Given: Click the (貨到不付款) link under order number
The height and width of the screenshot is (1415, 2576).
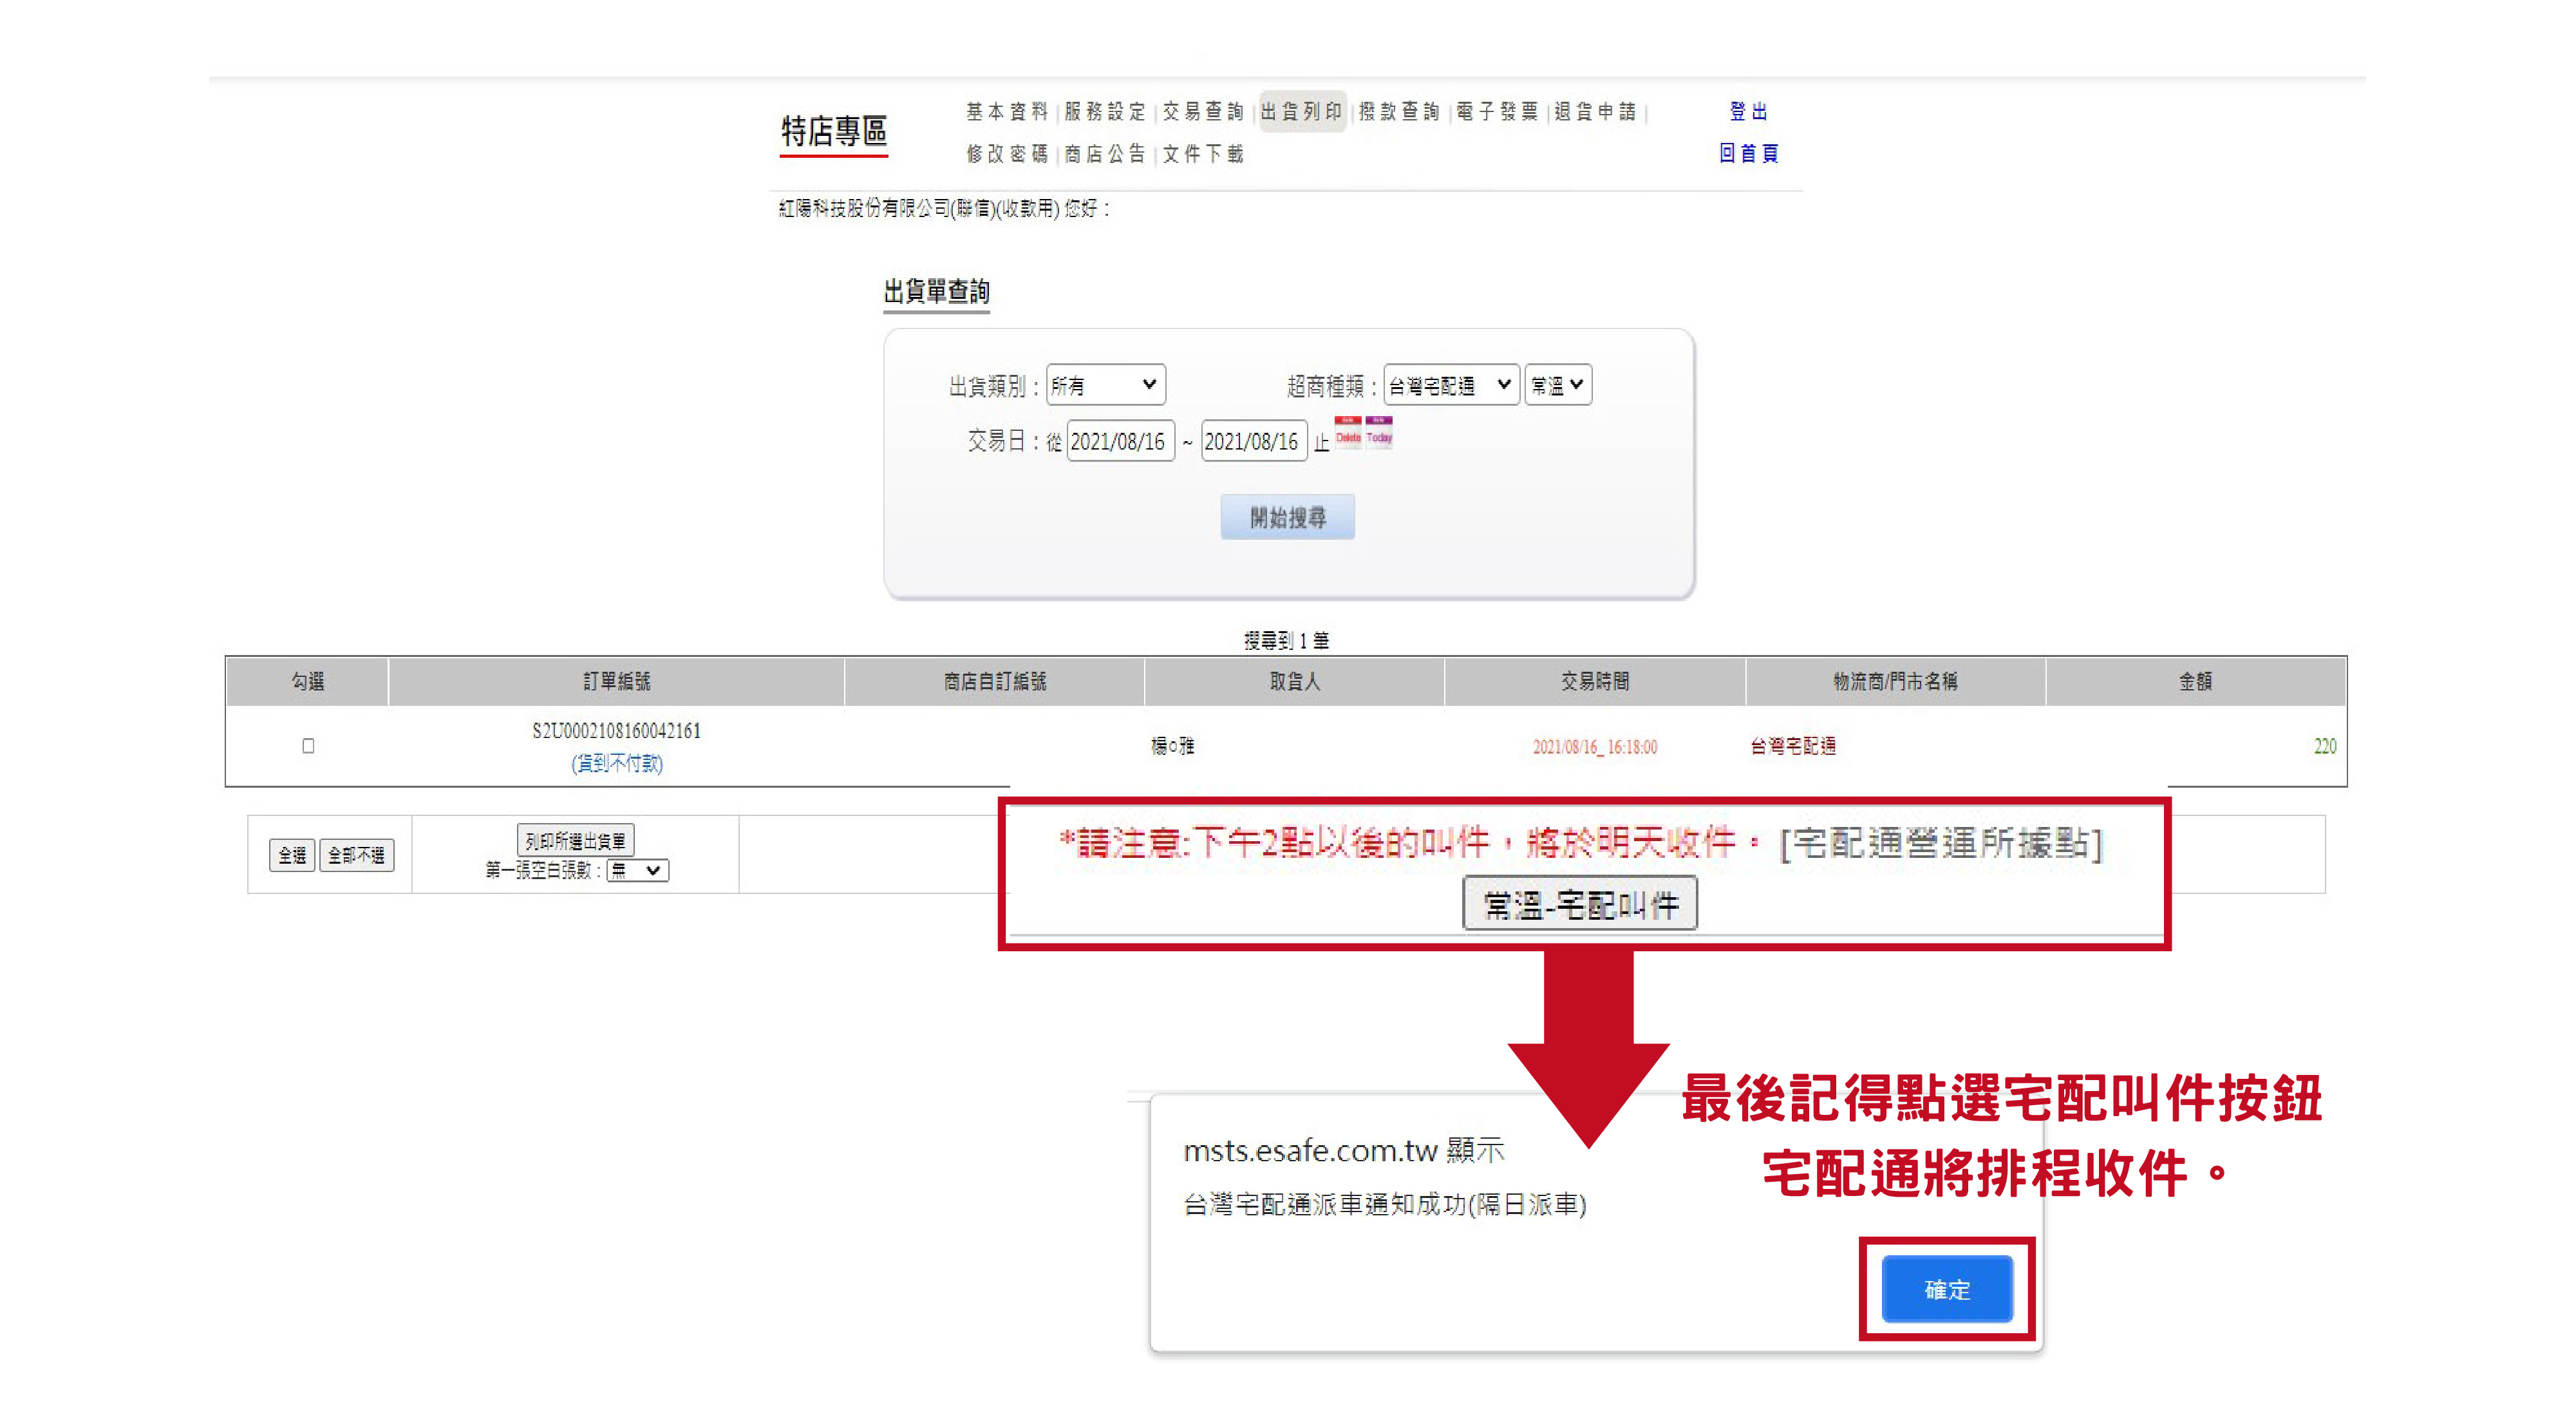Looking at the screenshot, I should [x=616, y=763].
